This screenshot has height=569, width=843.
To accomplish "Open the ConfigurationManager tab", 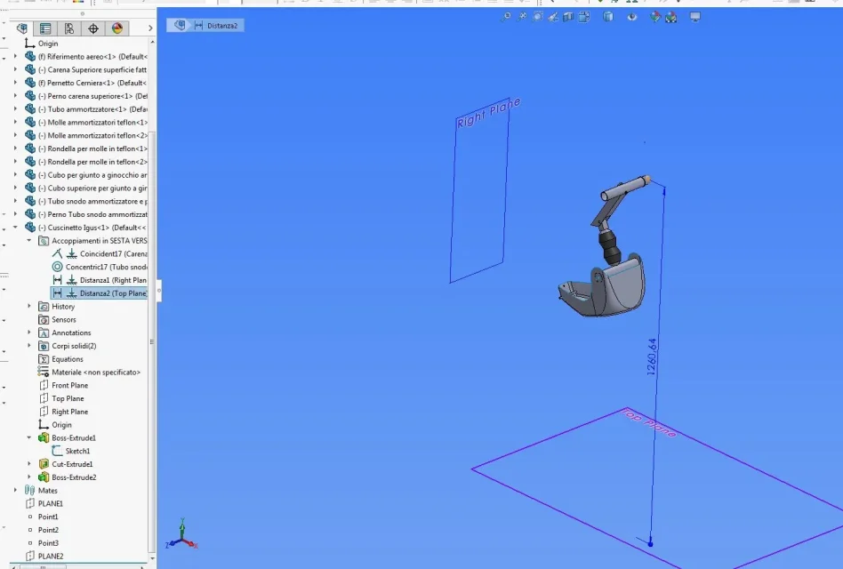I will [x=69, y=28].
